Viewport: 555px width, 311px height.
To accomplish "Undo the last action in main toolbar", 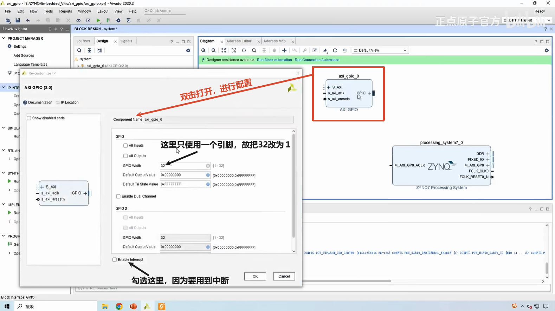I will tap(28, 20).
